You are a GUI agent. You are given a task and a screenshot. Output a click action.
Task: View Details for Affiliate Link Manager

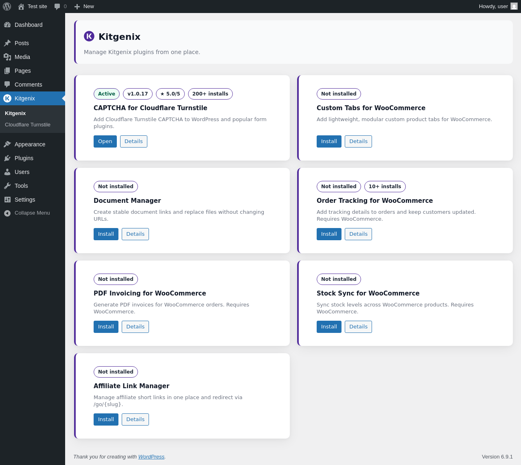[135, 419]
